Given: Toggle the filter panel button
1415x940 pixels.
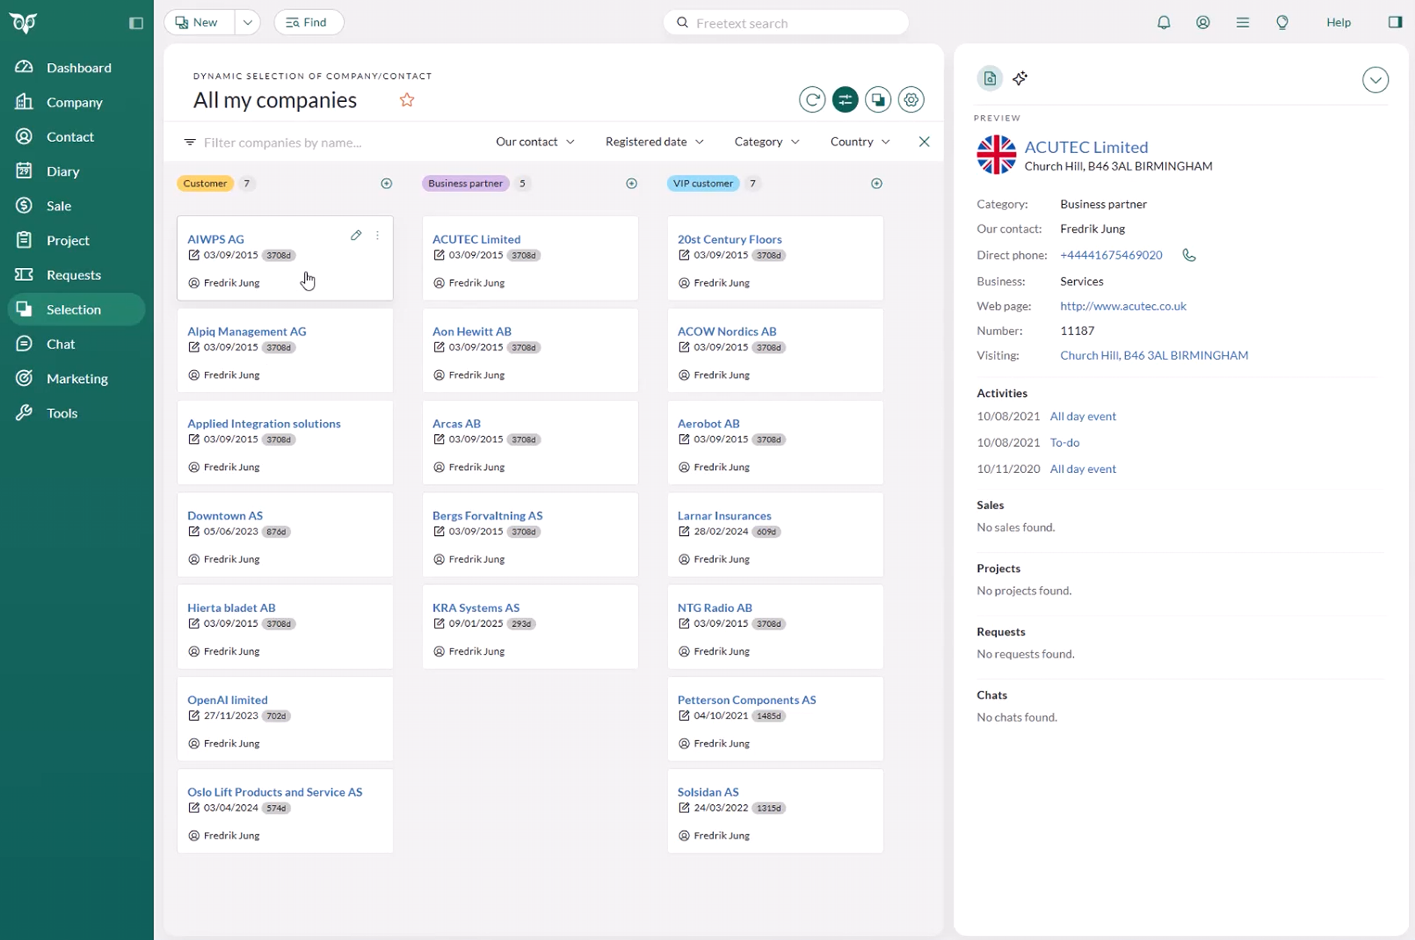Looking at the screenshot, I should (844, 100).
